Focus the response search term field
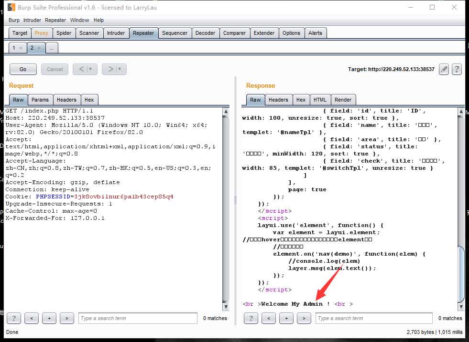The width and height of the screenshot is (469, 342). tap(374, 319)
